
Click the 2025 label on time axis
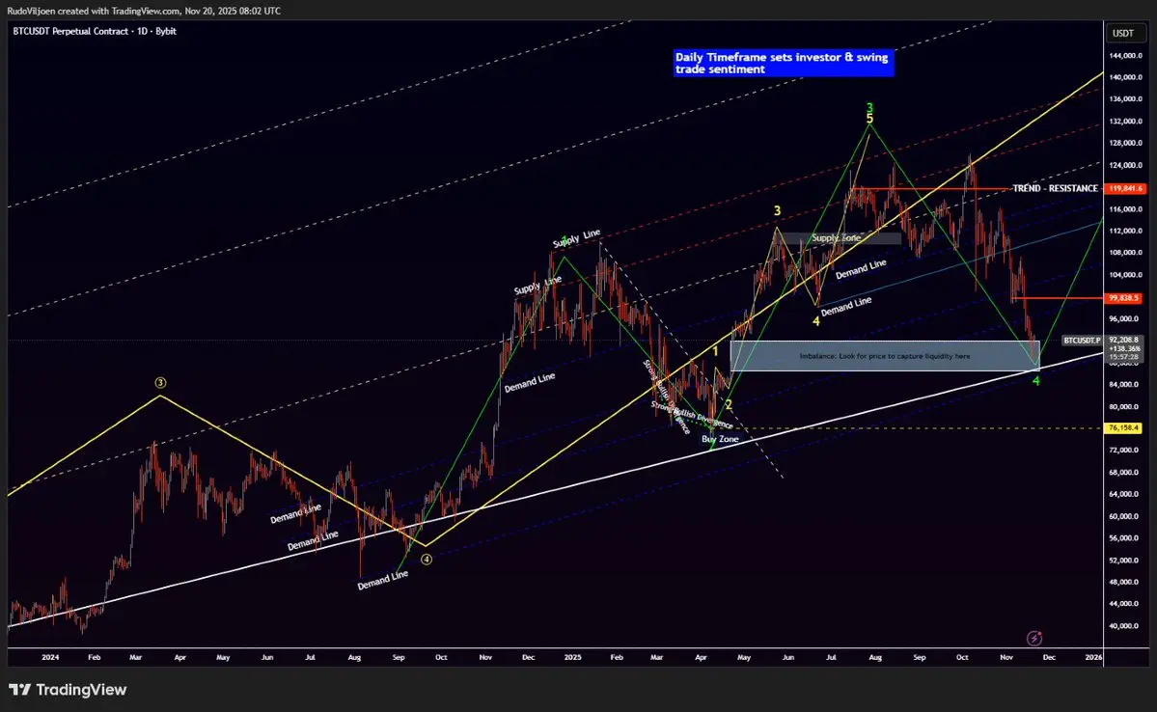(572, 657)
